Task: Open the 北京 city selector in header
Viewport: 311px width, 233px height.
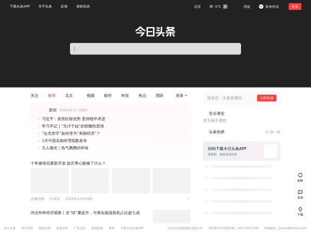Action: 197,7
